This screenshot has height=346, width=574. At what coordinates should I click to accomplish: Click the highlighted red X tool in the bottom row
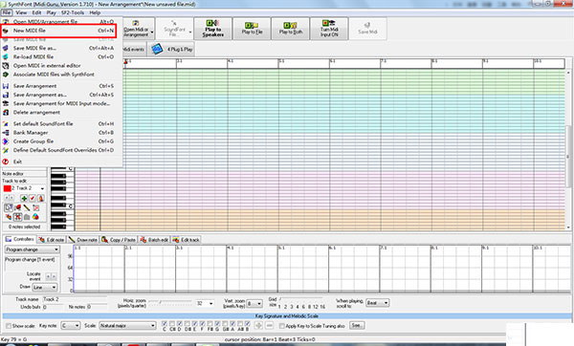pyautogui.click(x=17, y=217)
